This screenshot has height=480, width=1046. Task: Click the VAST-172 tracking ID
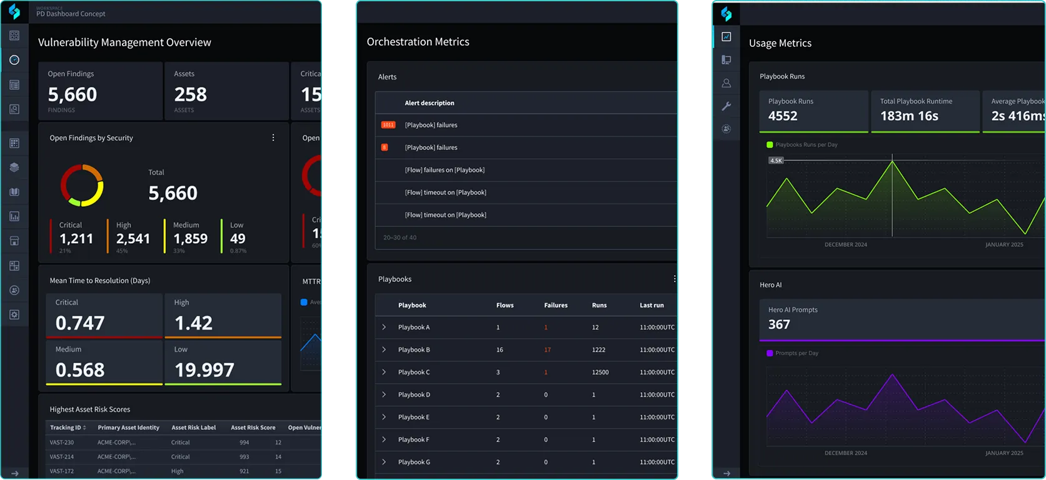62,471
